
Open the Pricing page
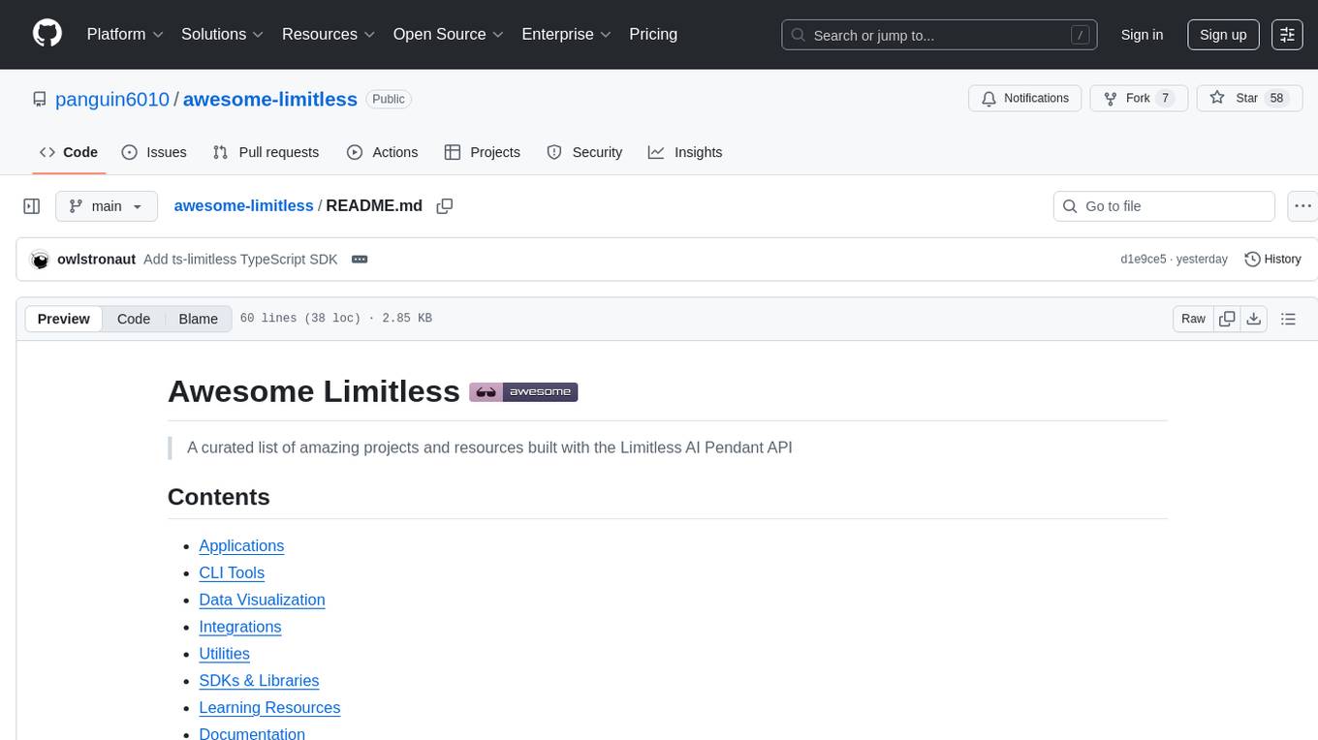[653, 34]
